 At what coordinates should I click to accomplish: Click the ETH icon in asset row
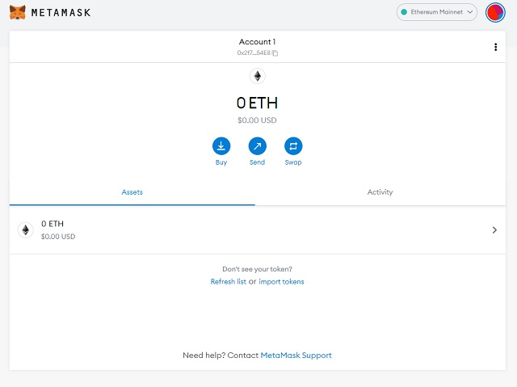(x=25, y=230)
